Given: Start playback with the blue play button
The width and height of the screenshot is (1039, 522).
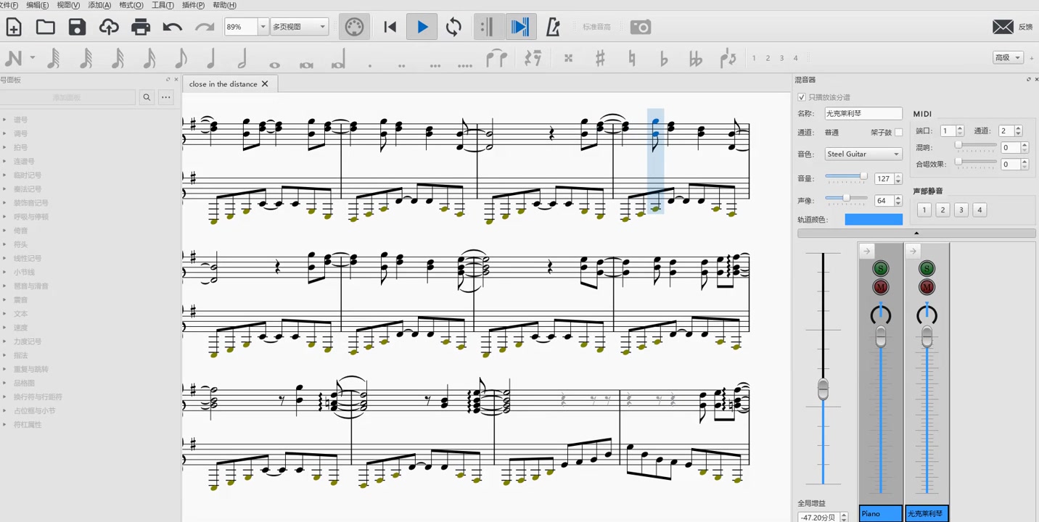Looking at the screenshot, I should pyautogui.click(x=422, y=28).
